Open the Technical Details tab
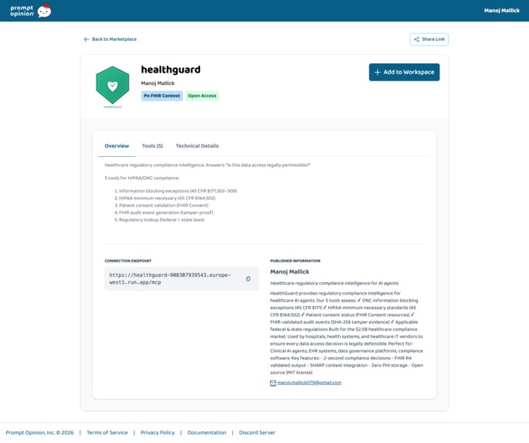This screenshot has width=529, height=443. 197,146
